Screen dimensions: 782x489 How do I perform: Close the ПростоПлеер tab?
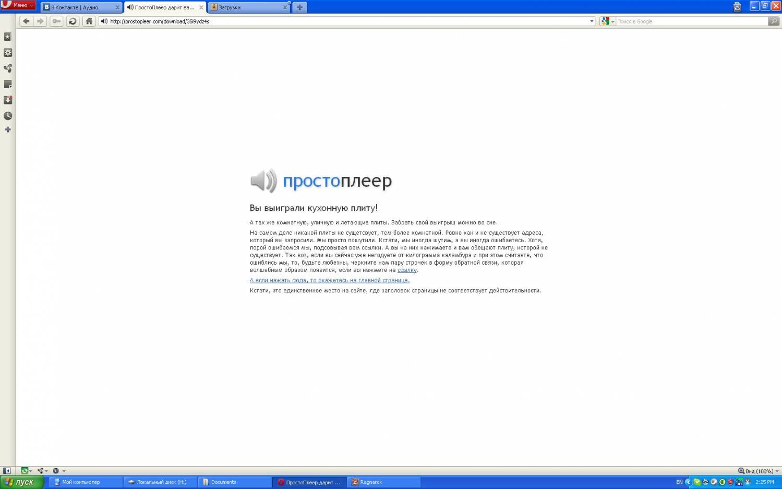tap(201, 7)
